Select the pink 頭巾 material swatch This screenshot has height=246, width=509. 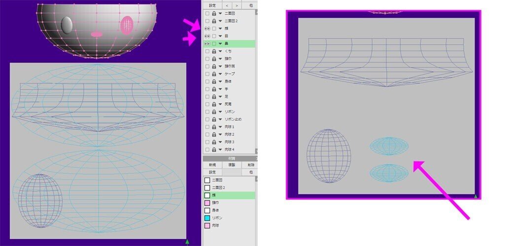point(207,203)
